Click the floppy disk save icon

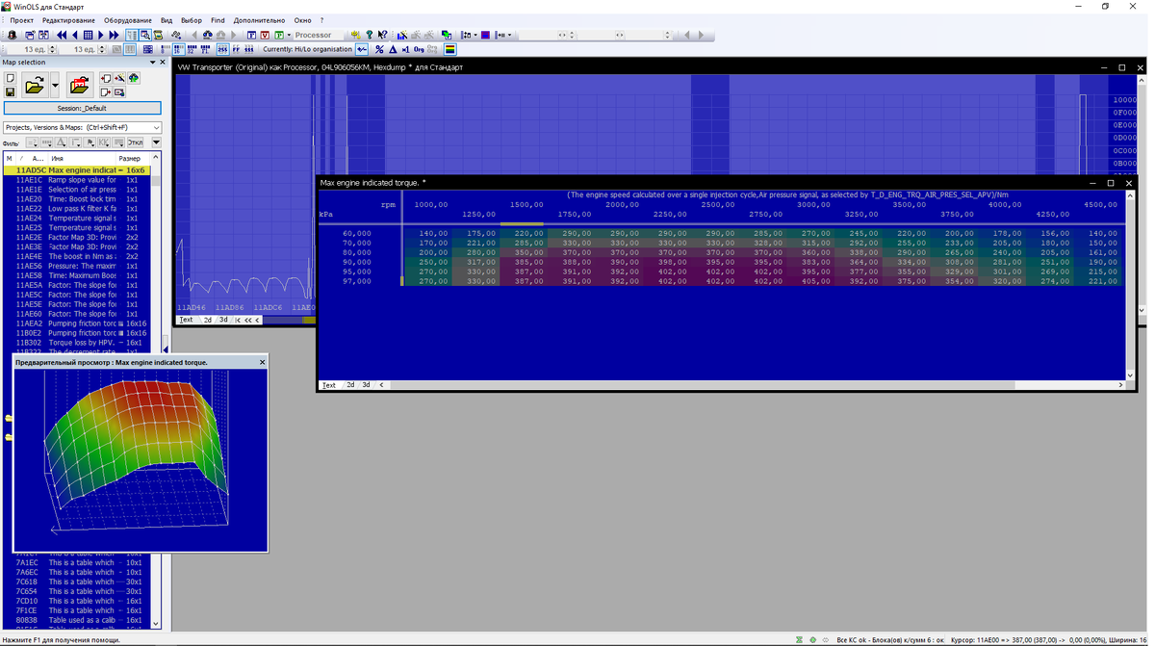point(12,91)
